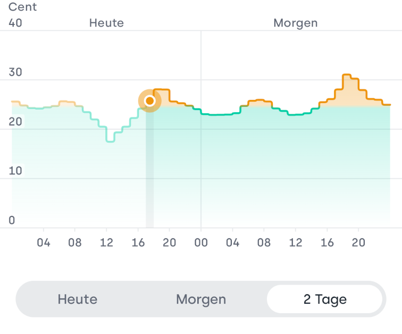Click the 10 value on the price axis
The height and width of the screenshot is (334, 402).
pyautogui.click(x=15, y=171)
